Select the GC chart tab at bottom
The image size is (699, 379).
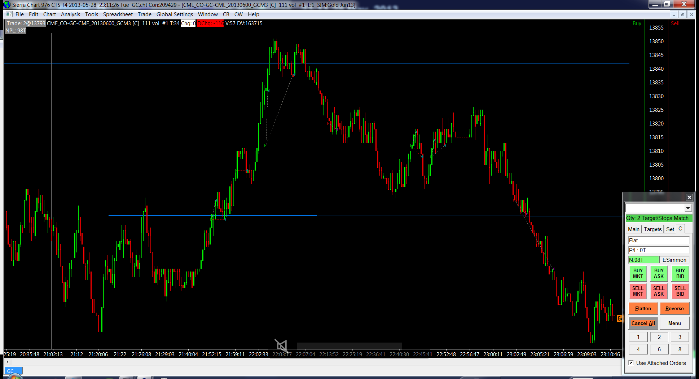pyautogui.click(x=13, y=371)
